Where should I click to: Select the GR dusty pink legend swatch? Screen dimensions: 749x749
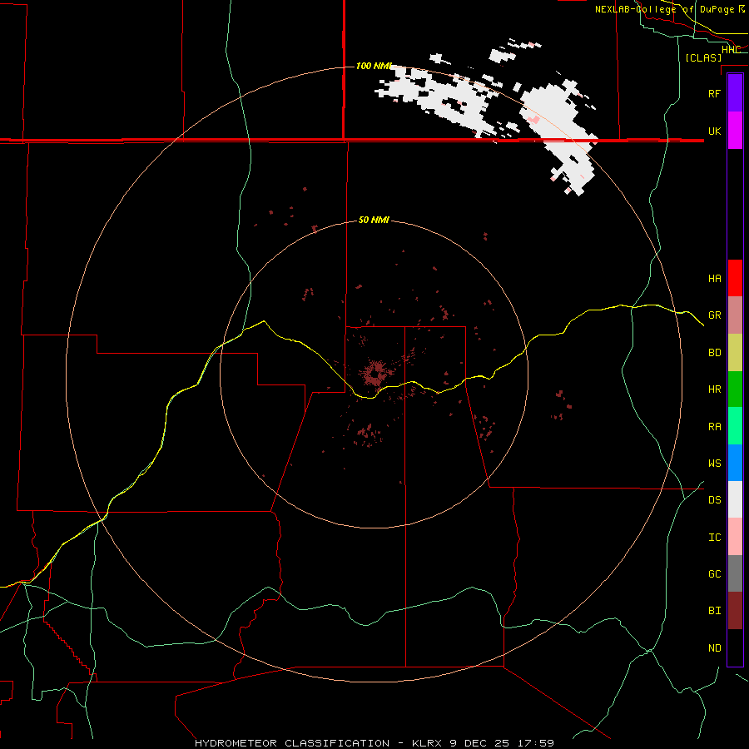click(x=735, y=315)
